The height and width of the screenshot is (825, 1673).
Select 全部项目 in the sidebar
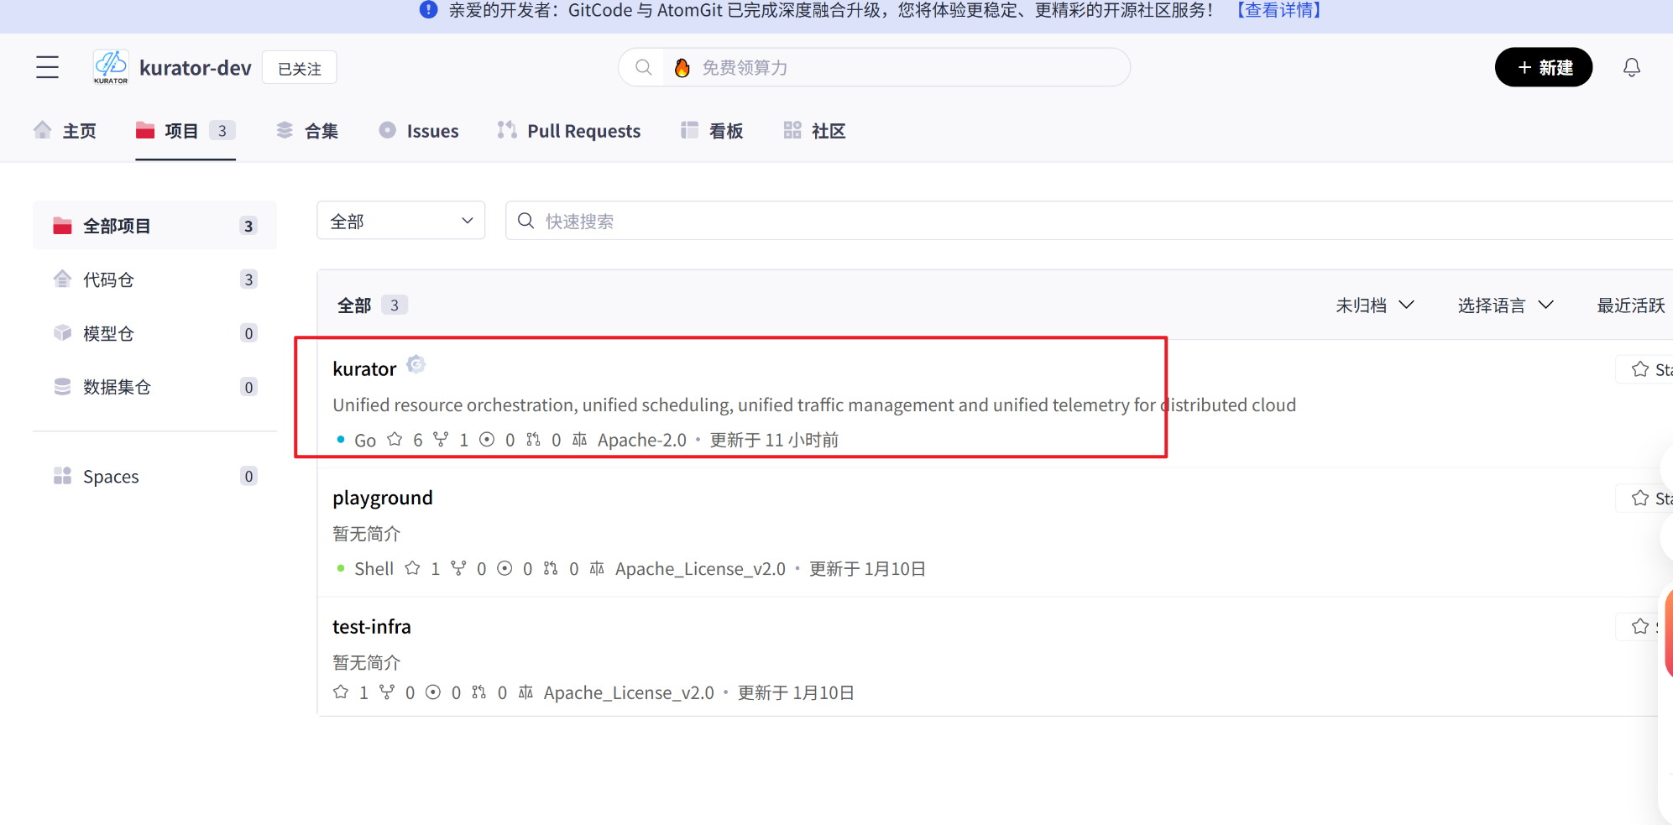[x=154, y=225]
